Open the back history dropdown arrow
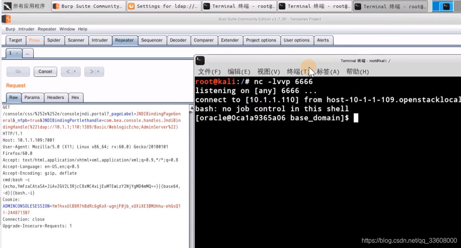The image size is (461, 248). point(75,72)
